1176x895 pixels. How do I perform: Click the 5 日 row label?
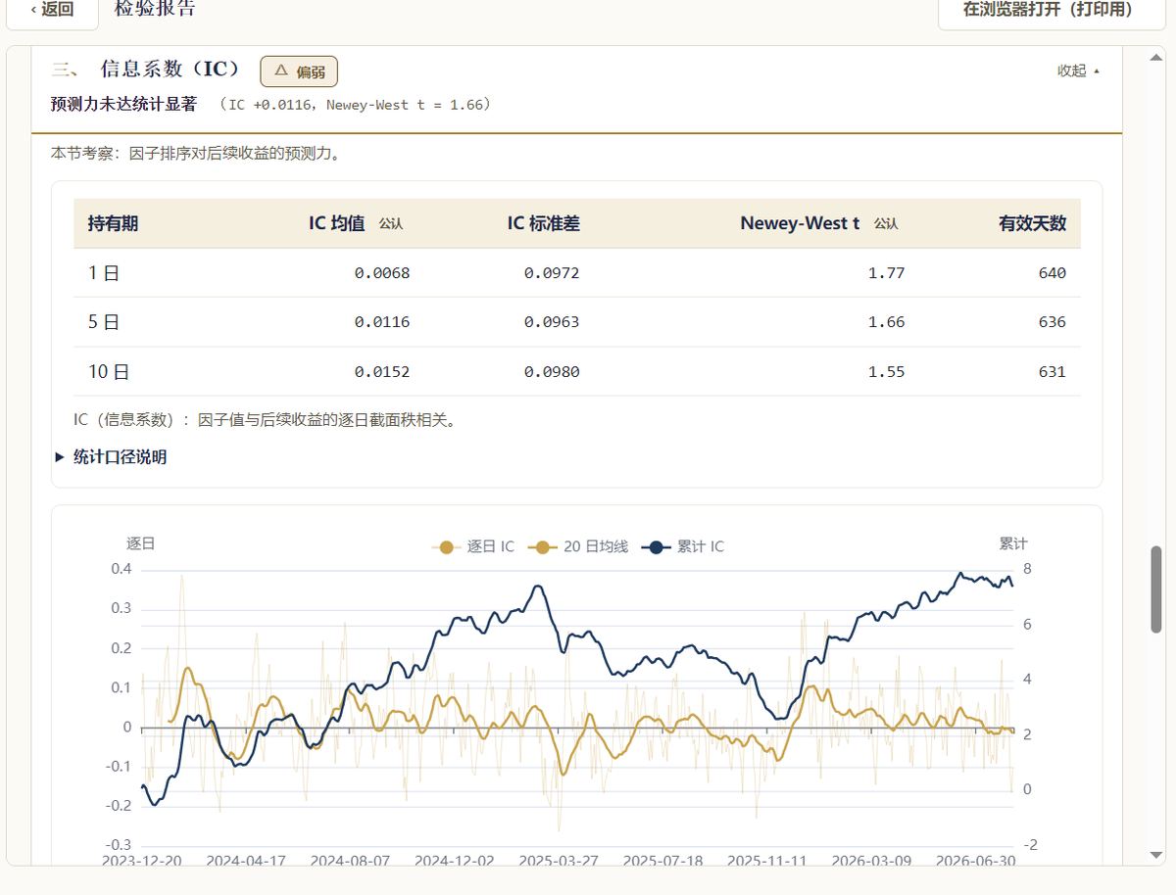click(x=104, y=322)
